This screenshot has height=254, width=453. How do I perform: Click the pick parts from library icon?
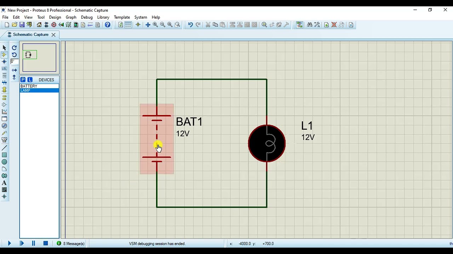[x=264, y=25]
